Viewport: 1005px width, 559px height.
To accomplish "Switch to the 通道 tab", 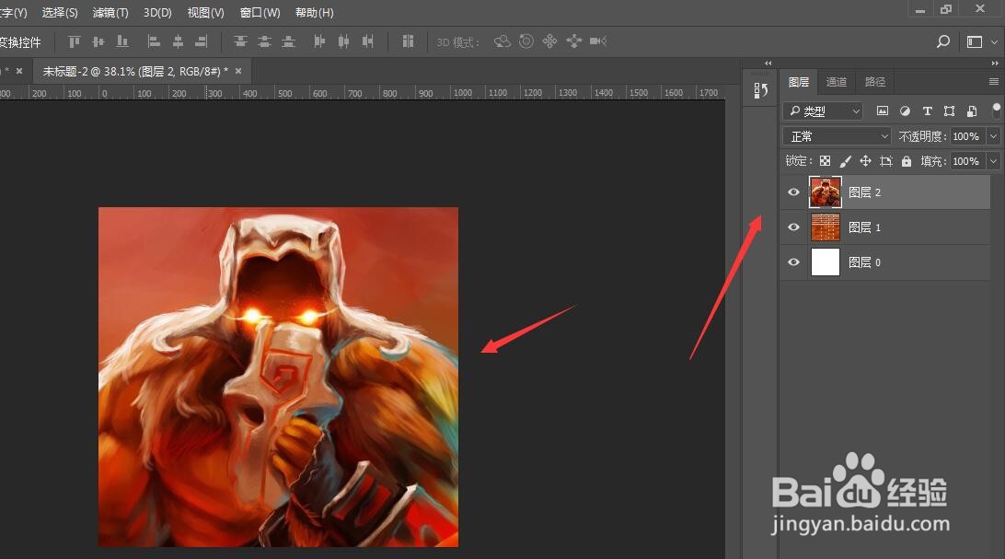I will (837, 82).
